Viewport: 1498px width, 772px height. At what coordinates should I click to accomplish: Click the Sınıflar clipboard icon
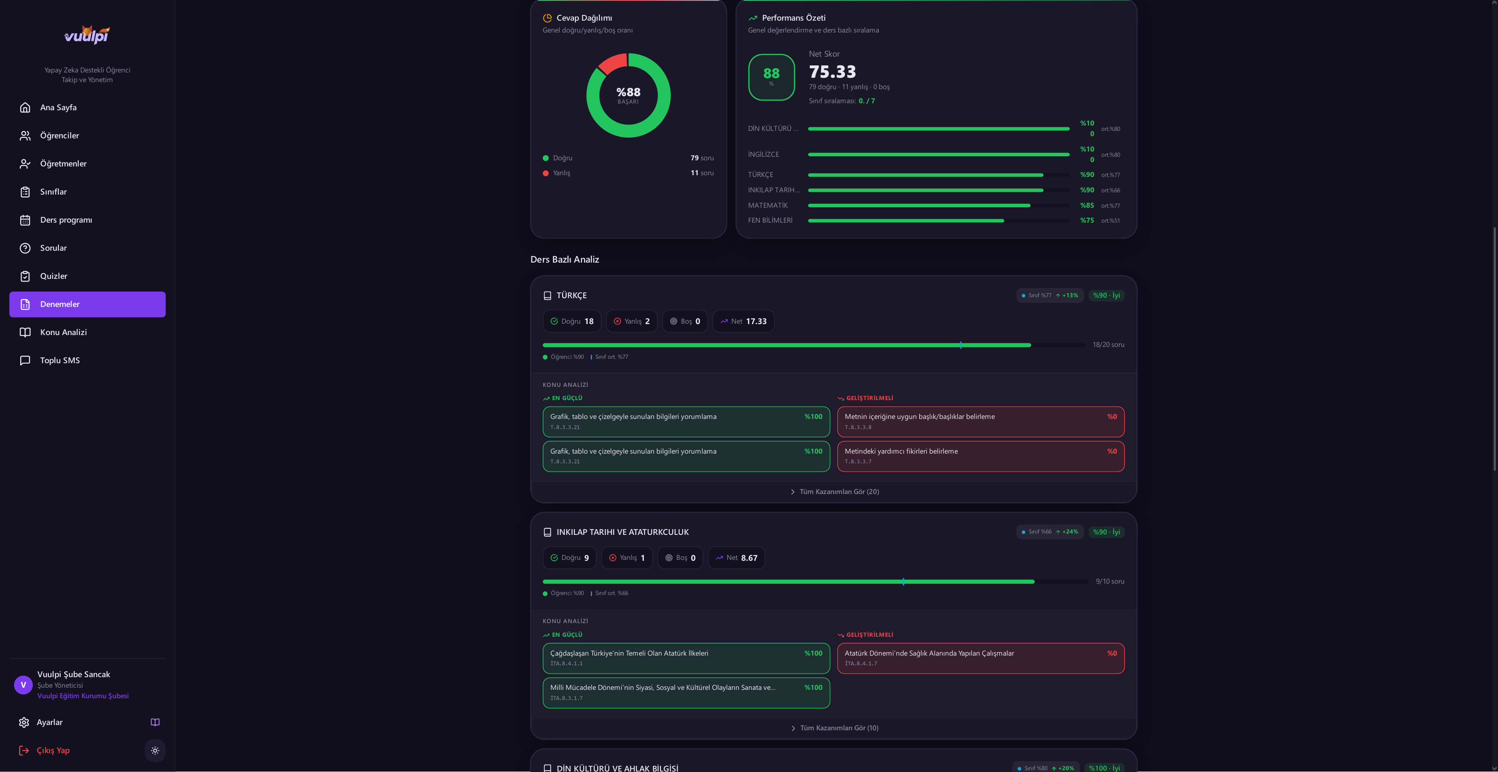(x=25, y=192)
